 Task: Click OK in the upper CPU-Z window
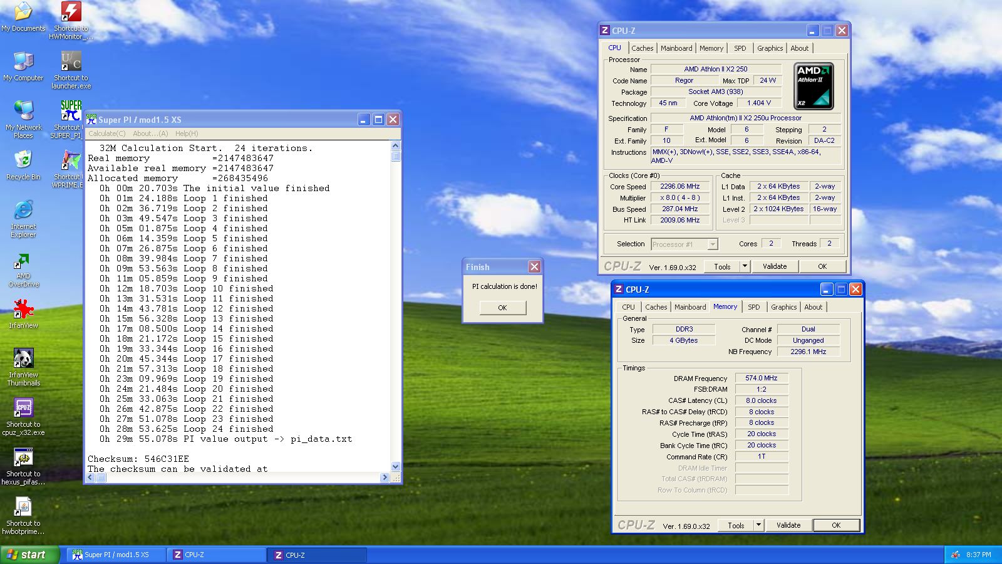[x=822, y=266]
